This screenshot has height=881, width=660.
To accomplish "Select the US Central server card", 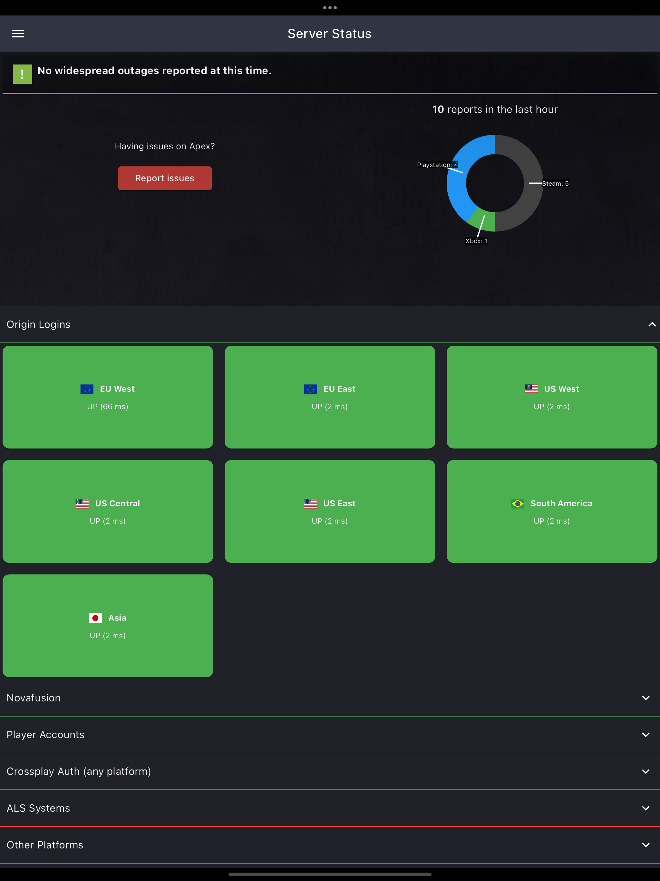I will tap(108, 511).
